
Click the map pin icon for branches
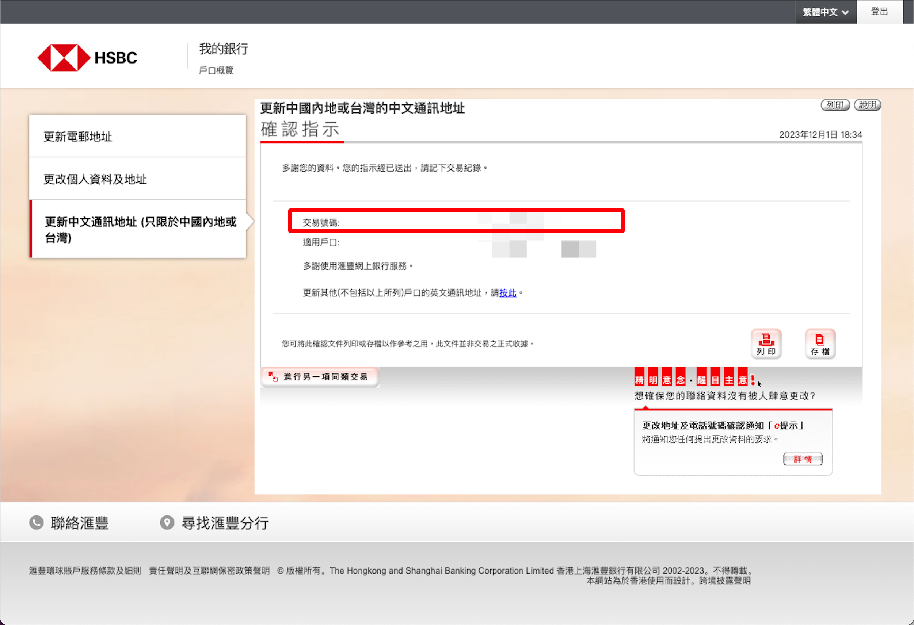click(x=167, y=522)
